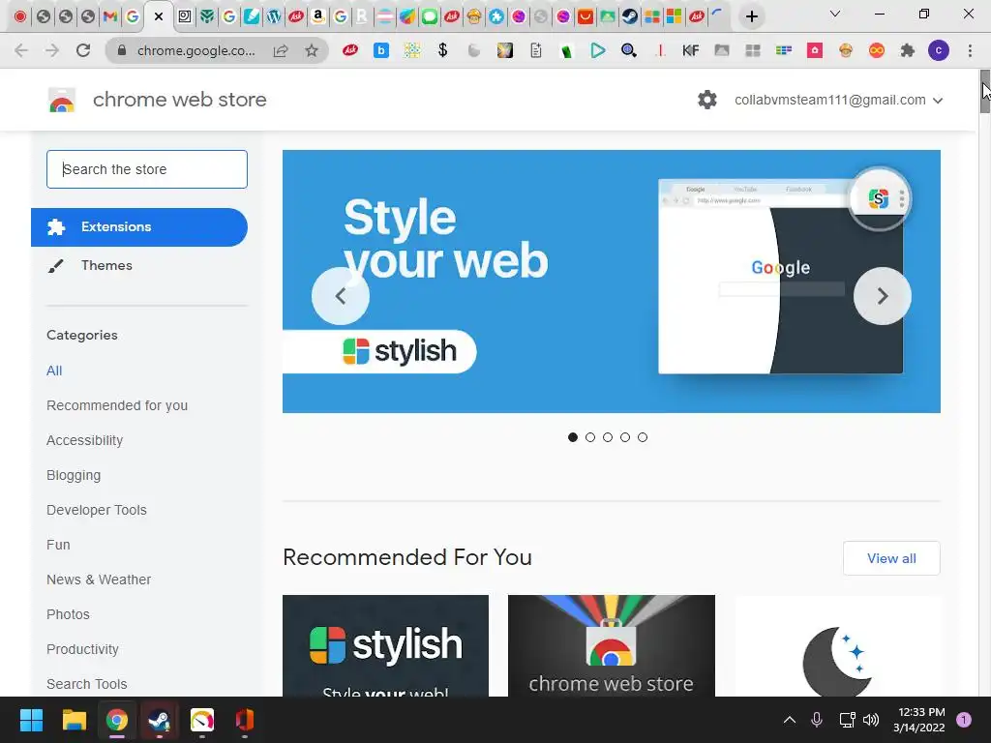Switch to the WordPress tab
Image resolution: width=991 pixels, height=743 pixels.
click(274, 16)
